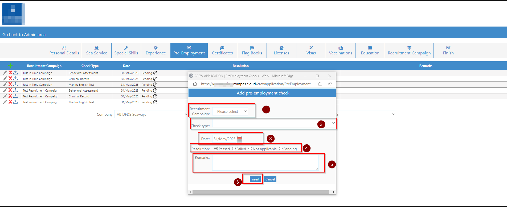Screen dimensions: 507x207
Task: Click the popup horizontal scrollbar
Action: click(261, 192)
